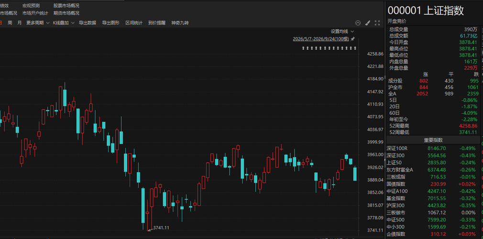
Task: Open 股票市场概况 link
Action: [66, 6]
